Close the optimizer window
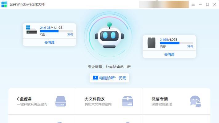Image resolution: width=219 pixels, height=123 pixels. point(215,4)
